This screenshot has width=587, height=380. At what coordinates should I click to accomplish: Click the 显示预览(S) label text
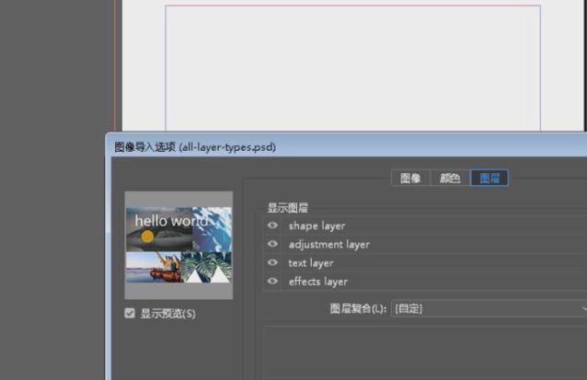tap(167, 314)
